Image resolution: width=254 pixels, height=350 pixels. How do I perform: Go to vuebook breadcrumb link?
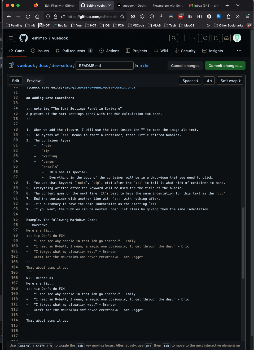[x=26, y=65]
